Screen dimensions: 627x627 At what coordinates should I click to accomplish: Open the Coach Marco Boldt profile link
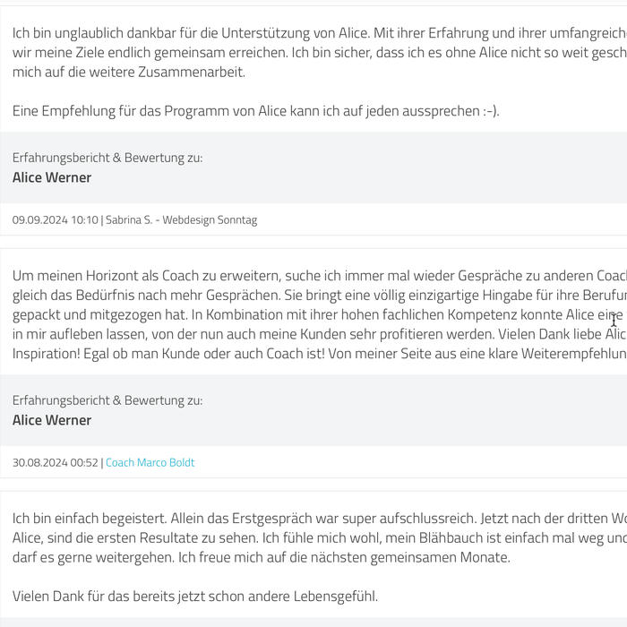click(150, 463)
